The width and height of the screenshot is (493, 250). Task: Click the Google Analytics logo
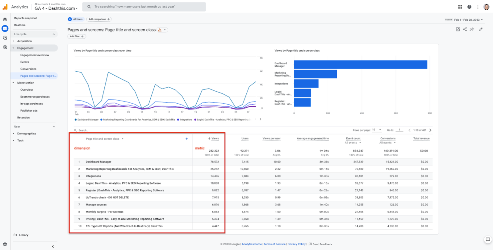(5, 7)
